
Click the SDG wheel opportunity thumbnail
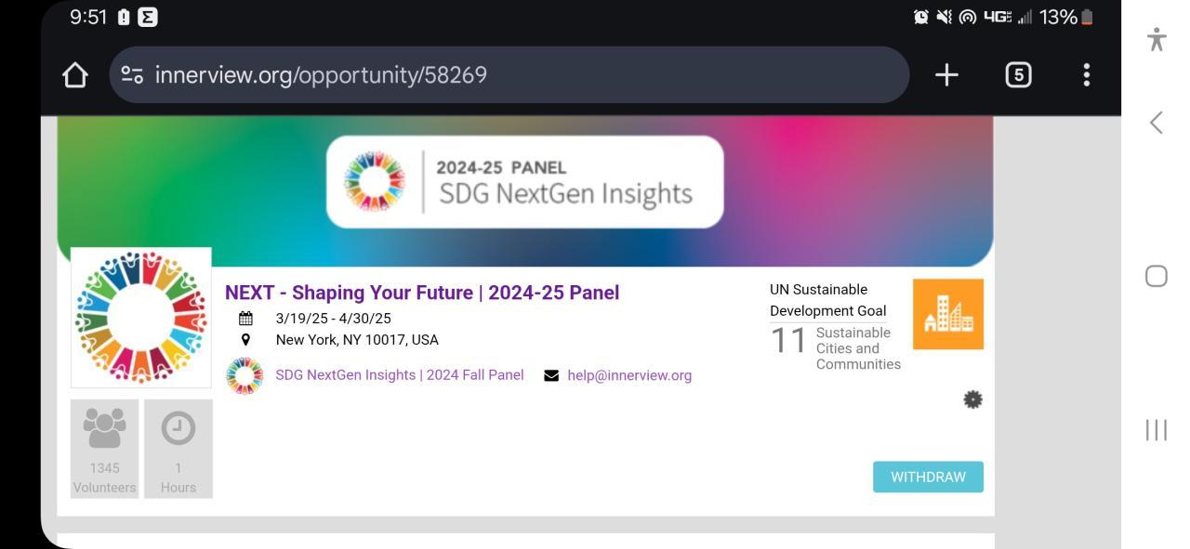(x=141, y=317)
